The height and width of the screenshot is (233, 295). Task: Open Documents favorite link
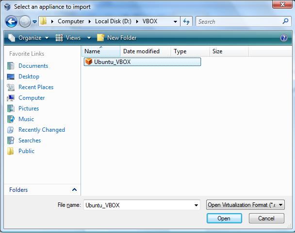(33, 66)
